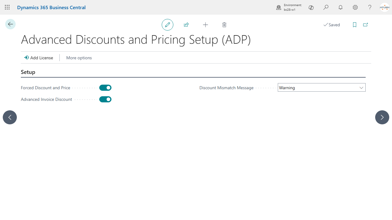Click the pencil edit mode icon
The width and height of the screenshot is (392, 220).
(168, 25)
